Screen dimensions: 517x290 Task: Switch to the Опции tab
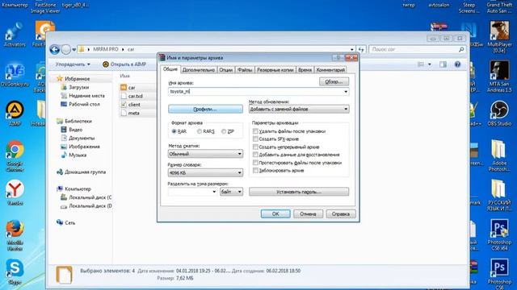[226, 70]
